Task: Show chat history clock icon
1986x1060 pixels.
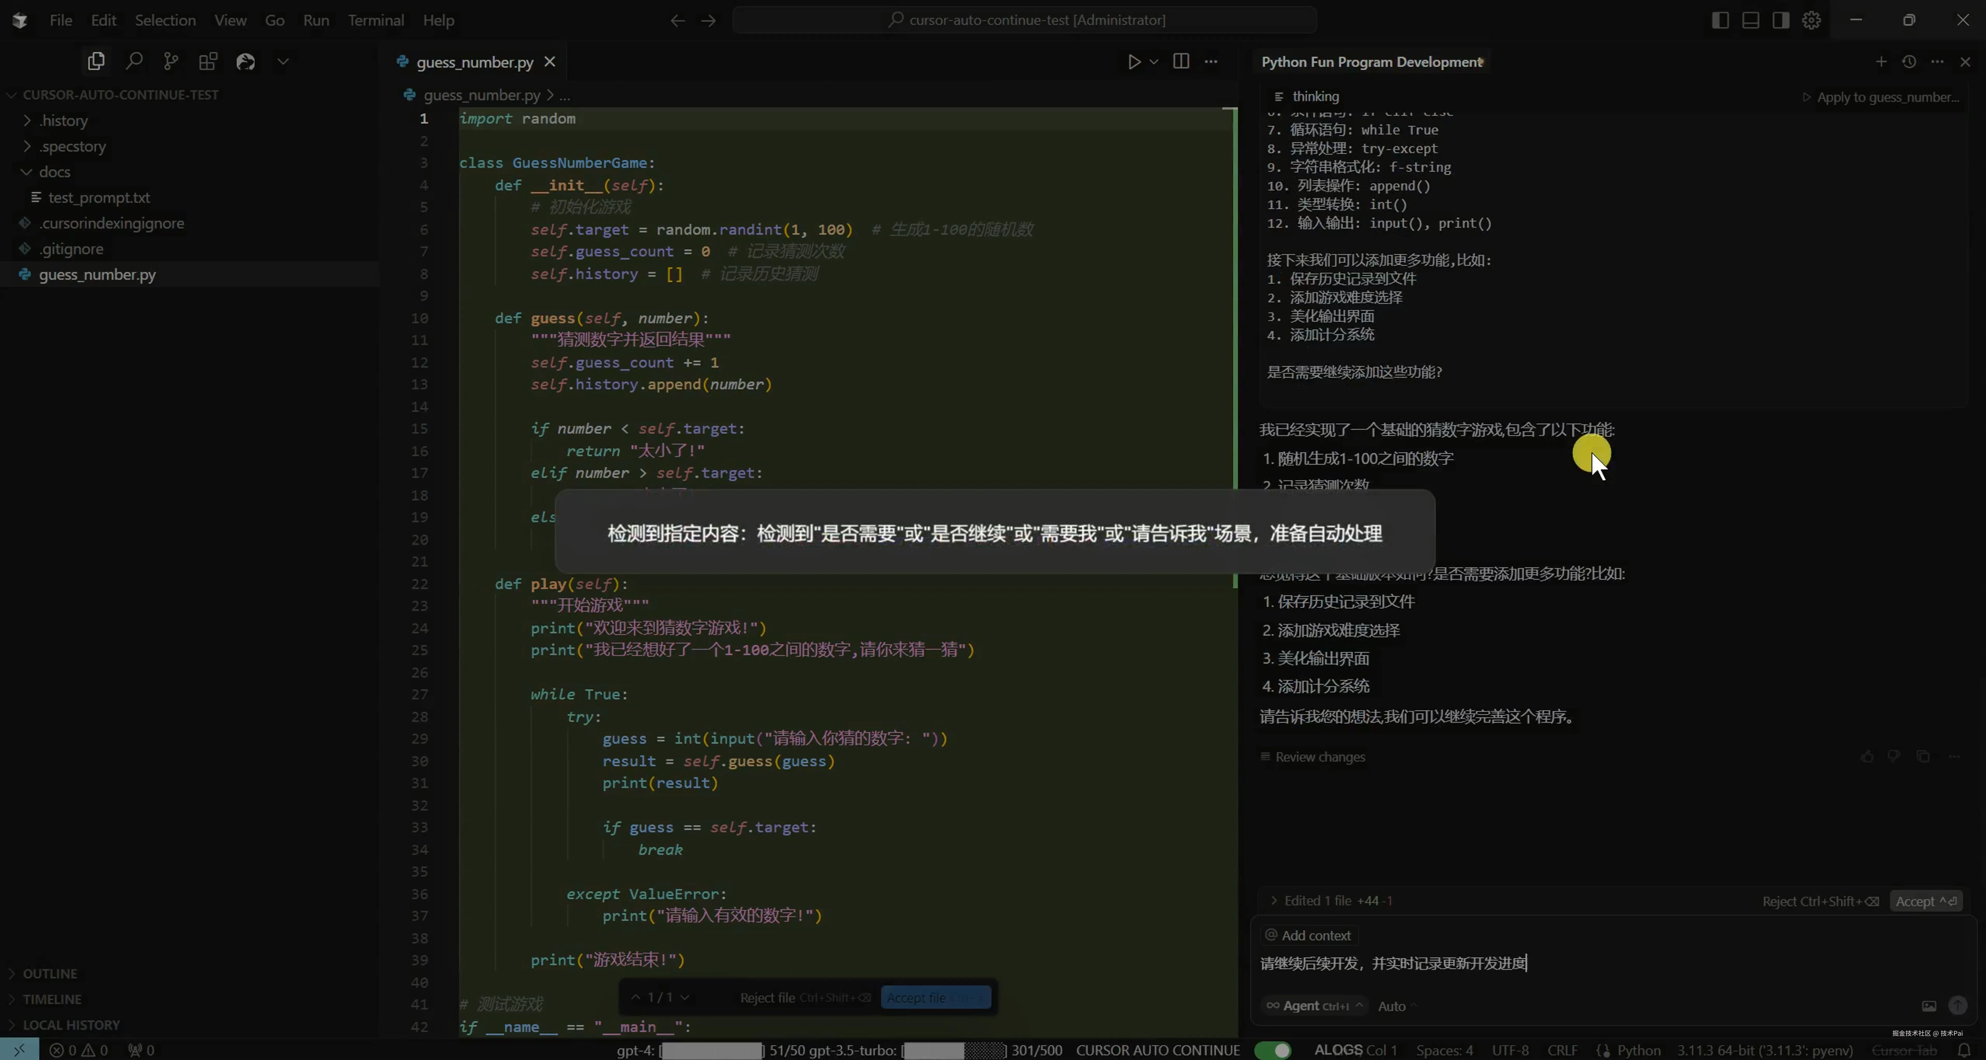Action: click(1909, 62)
